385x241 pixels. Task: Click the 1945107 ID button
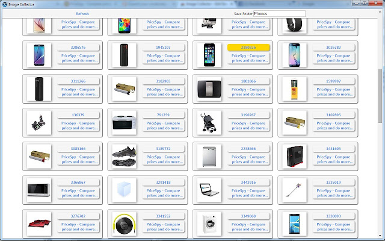point(163,48)
